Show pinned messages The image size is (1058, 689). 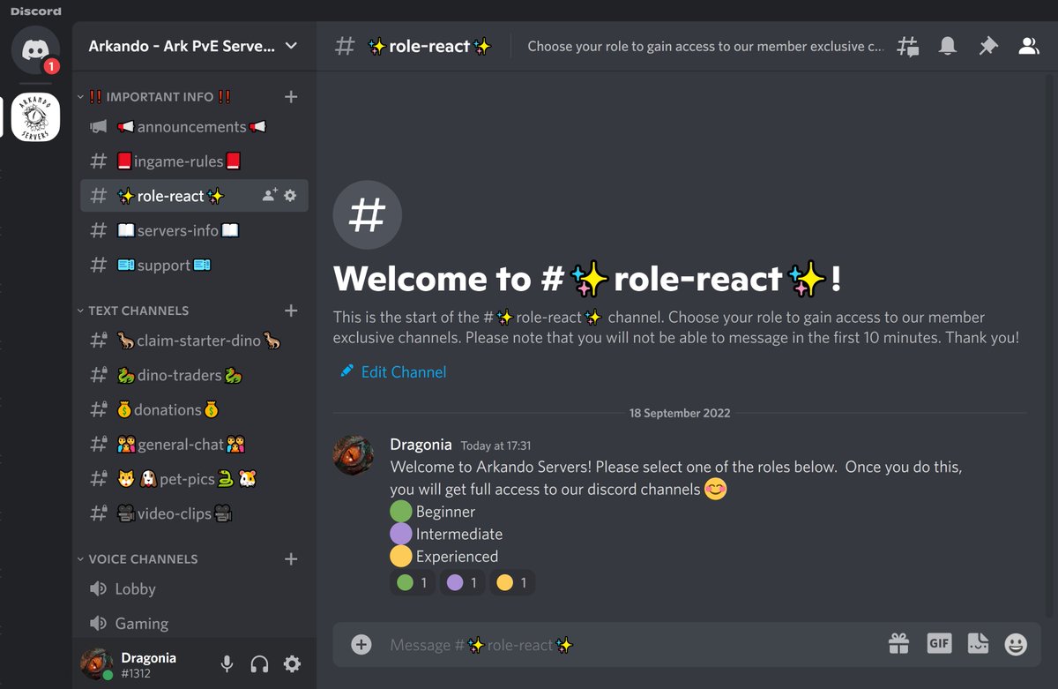tap(988, 47)
